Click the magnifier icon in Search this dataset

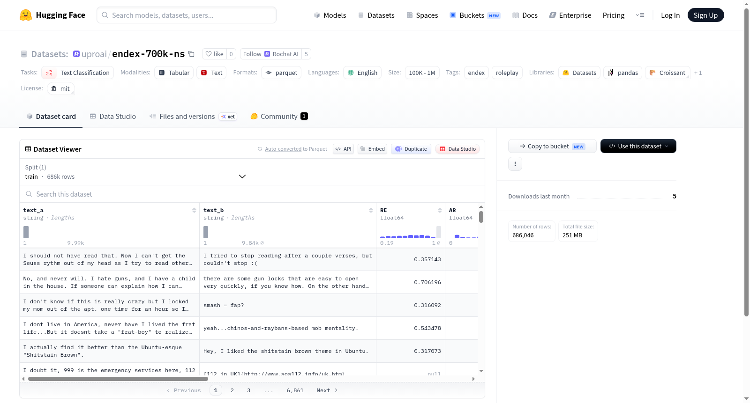(29, 194)
